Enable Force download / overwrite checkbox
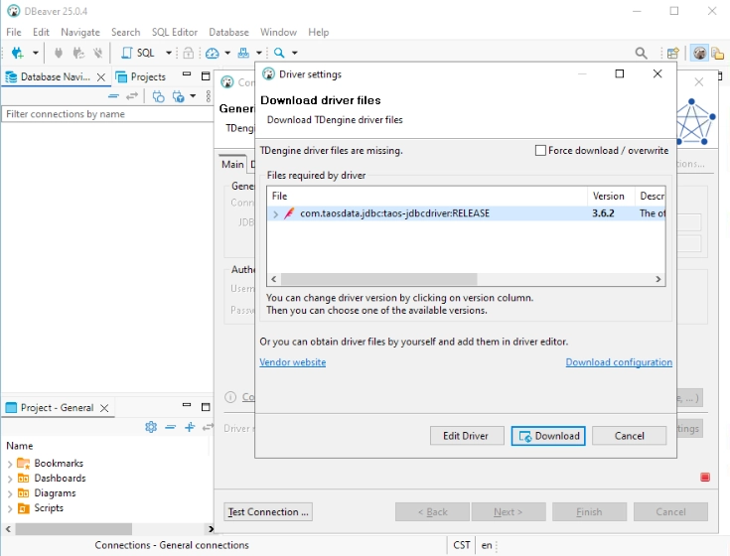 [540, 151]
